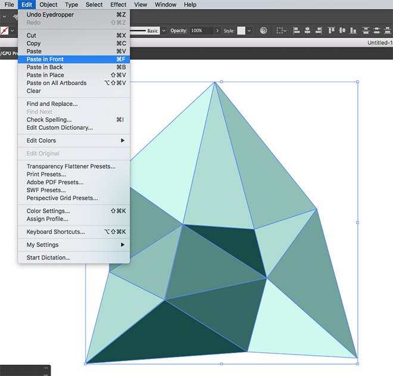Open Keyboard Shortcuts from the menu
Screen dimensions: 393x376
[x=55, y=232]
